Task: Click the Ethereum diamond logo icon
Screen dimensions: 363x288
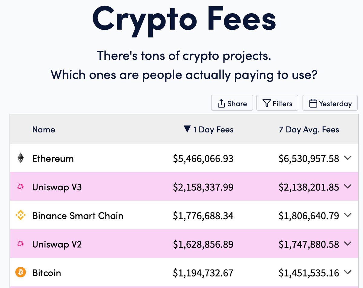Action: [x=21, y=158]
